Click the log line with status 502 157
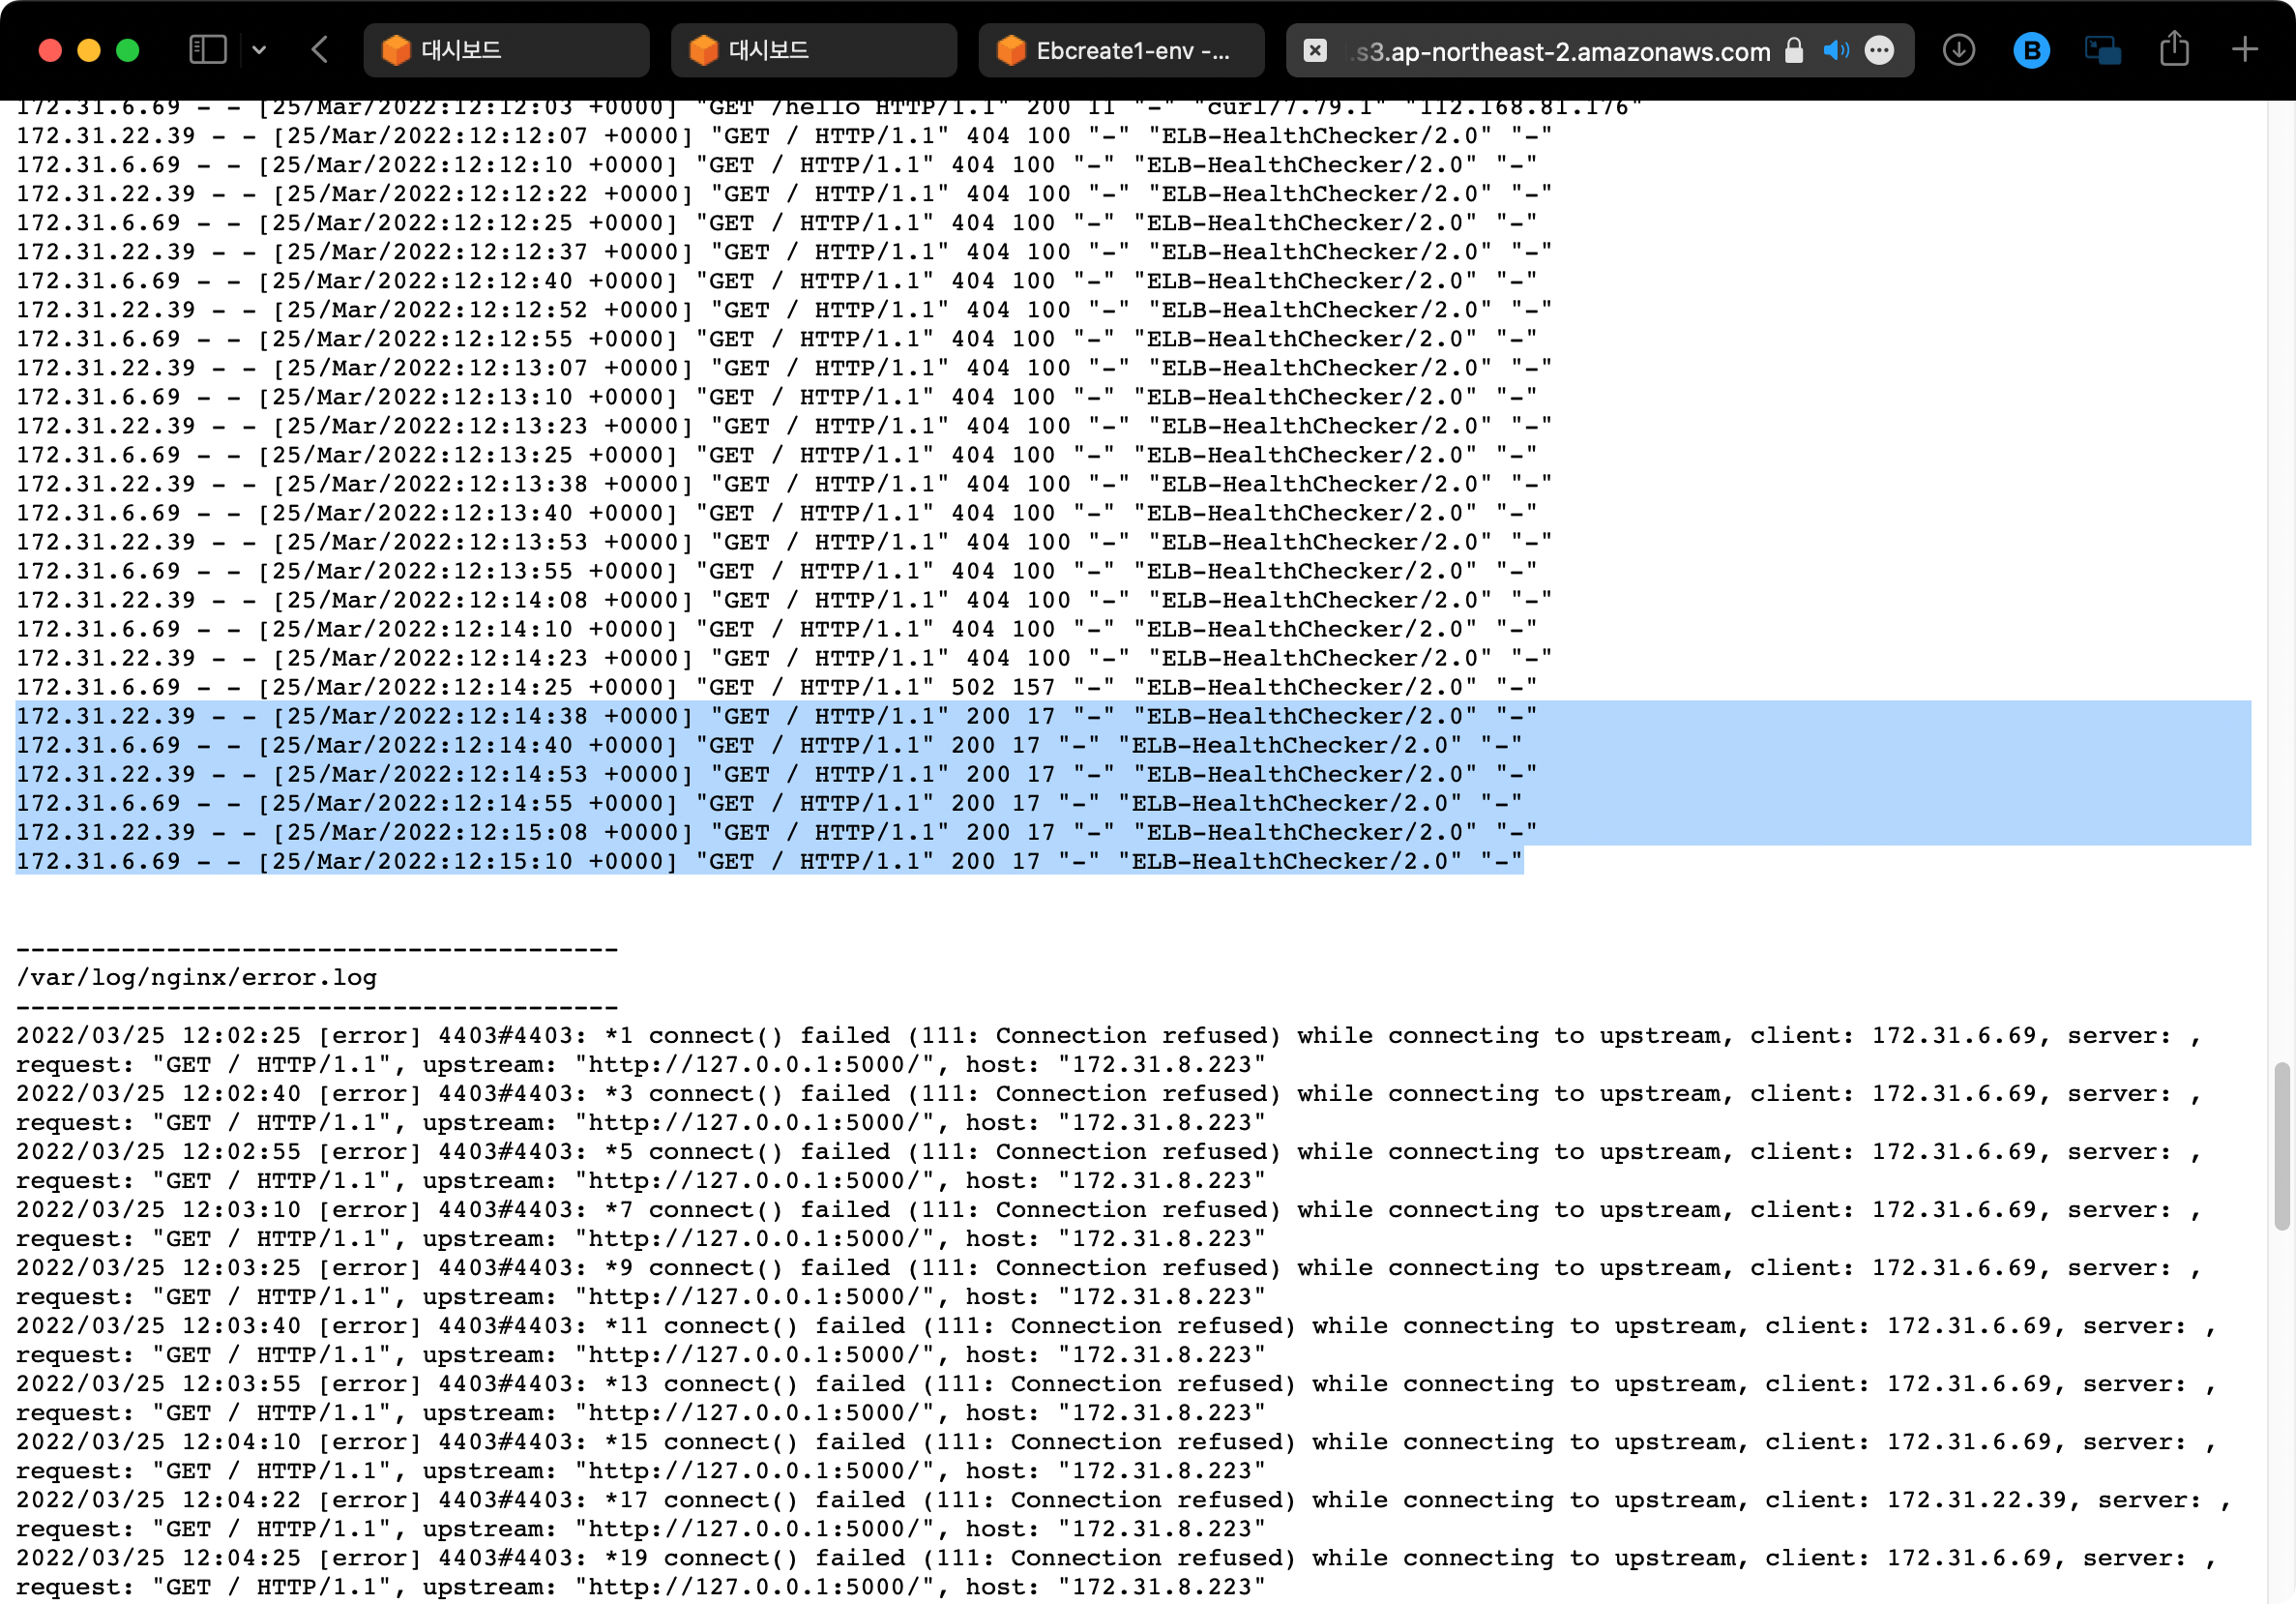The image size is (2296, 1604). coord(777,687)
